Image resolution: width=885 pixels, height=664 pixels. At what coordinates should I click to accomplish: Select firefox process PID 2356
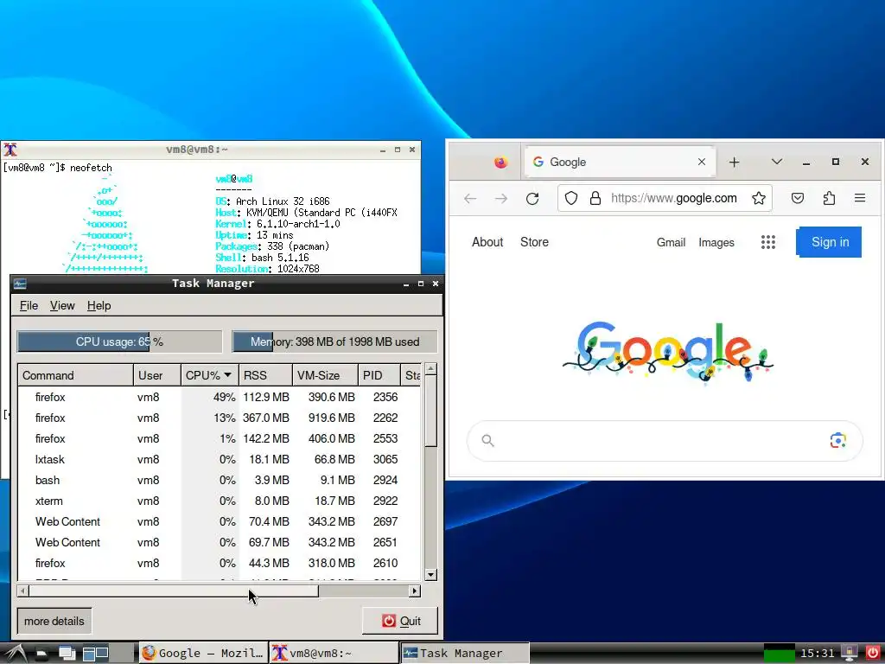pos(220,397)
